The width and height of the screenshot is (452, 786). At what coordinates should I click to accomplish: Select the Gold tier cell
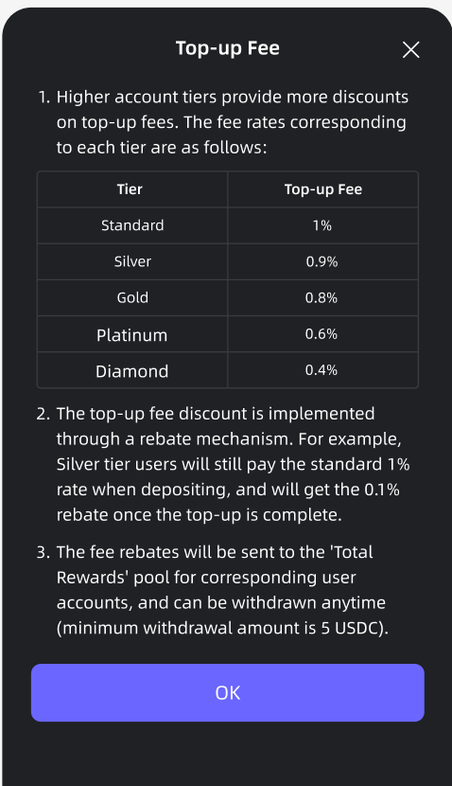pos(132,297)
